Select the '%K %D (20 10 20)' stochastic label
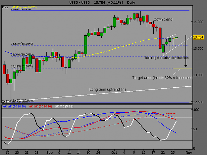 coord(14,106)
